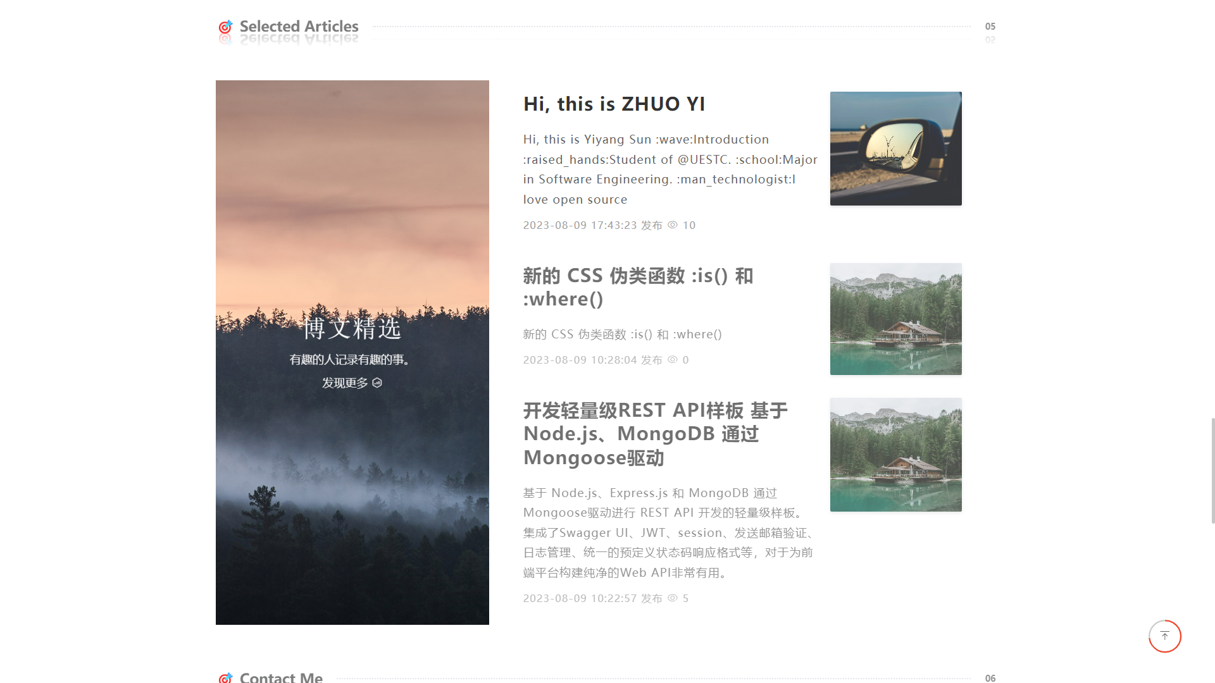Click the eye views icon showing 5
The width and height of the screenshot is (1215, 683).
[x=673, y=598]
